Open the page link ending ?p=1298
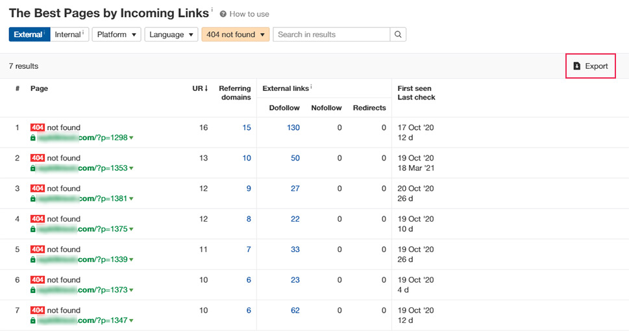Image resolution: width=629 pixels, height=334 pixels. [x=82, y=138]
